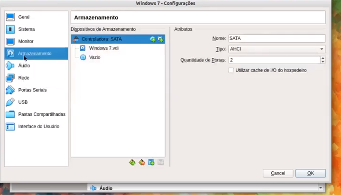Open the USB settings category
341x195 pixels.
(36, 102)
